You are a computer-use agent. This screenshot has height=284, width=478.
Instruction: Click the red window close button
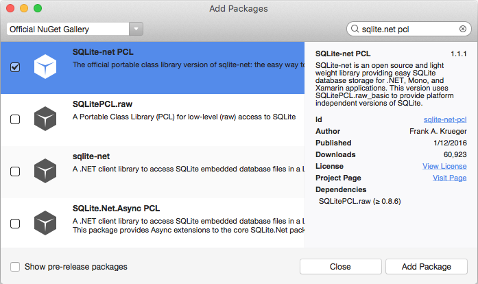[11, 8]
